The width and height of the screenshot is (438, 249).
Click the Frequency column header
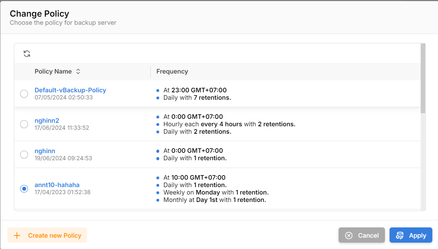172,71
